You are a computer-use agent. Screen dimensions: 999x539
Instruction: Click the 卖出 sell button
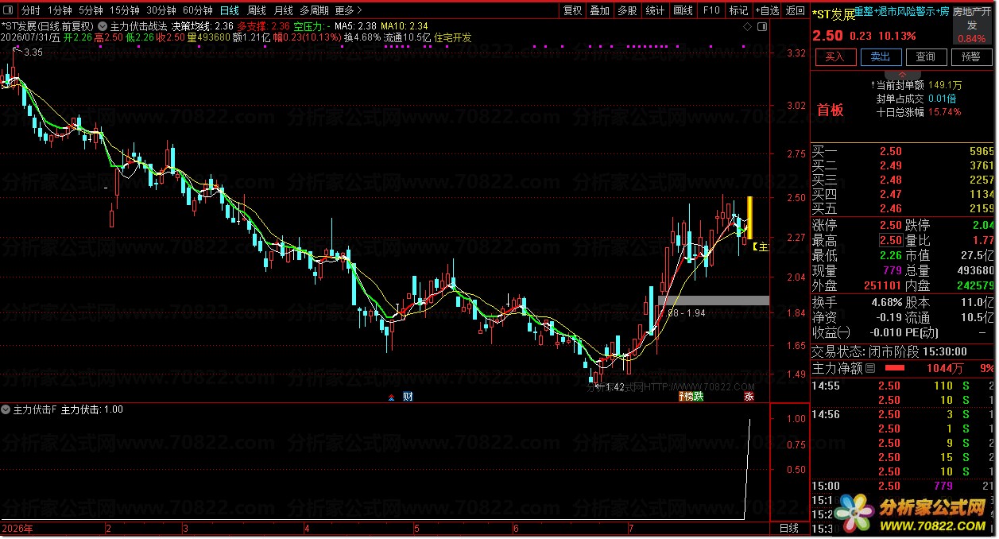pyautogui.click(x=880, y=57)
